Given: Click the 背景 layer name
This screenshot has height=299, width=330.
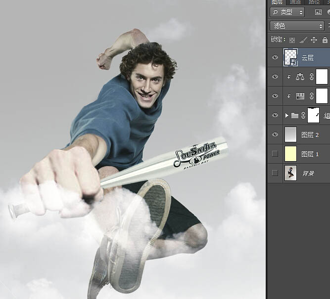Looking at the screenshot, I should coord(308,173).
